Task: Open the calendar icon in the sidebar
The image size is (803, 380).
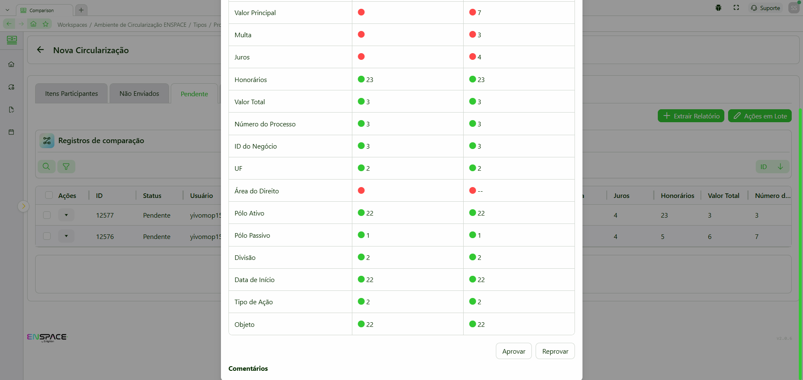Action: (11, 132)
